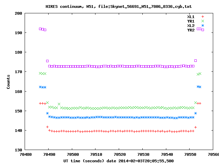Click the y-axis tick label 180
Viewport: 219px width, 164px height.
(x=18, y=52)
